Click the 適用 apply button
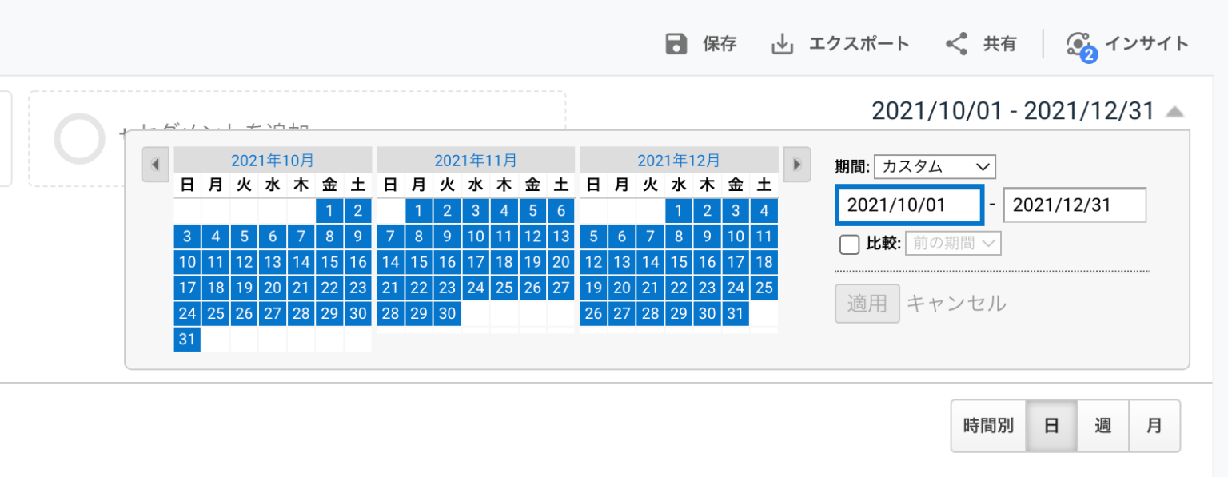1228x477 pixels. (x=867, y=304)
